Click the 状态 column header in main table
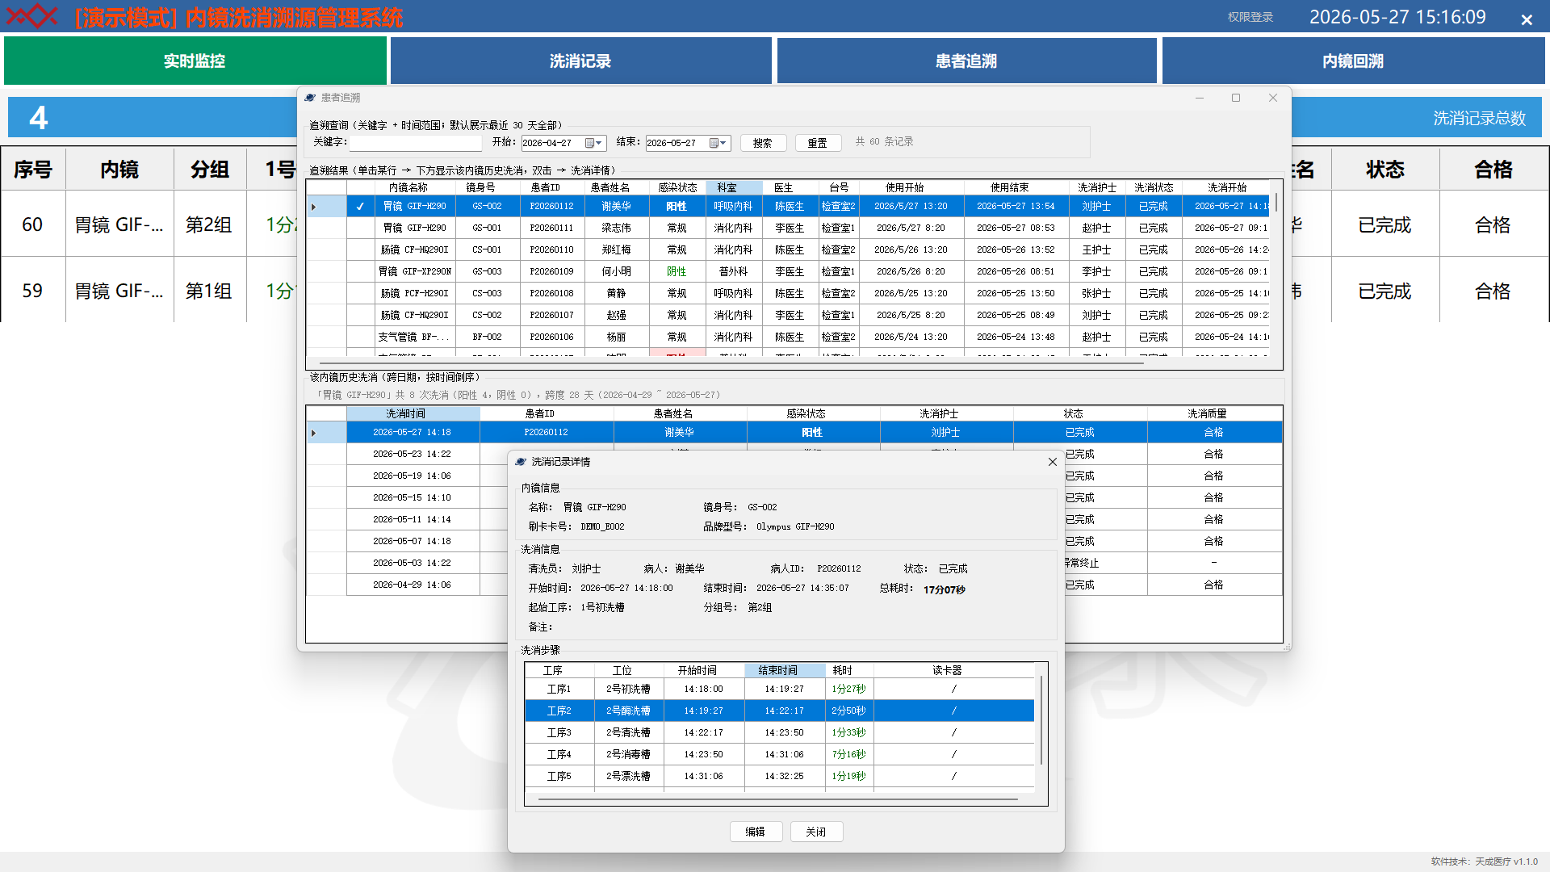 (x=1385, y=170)
